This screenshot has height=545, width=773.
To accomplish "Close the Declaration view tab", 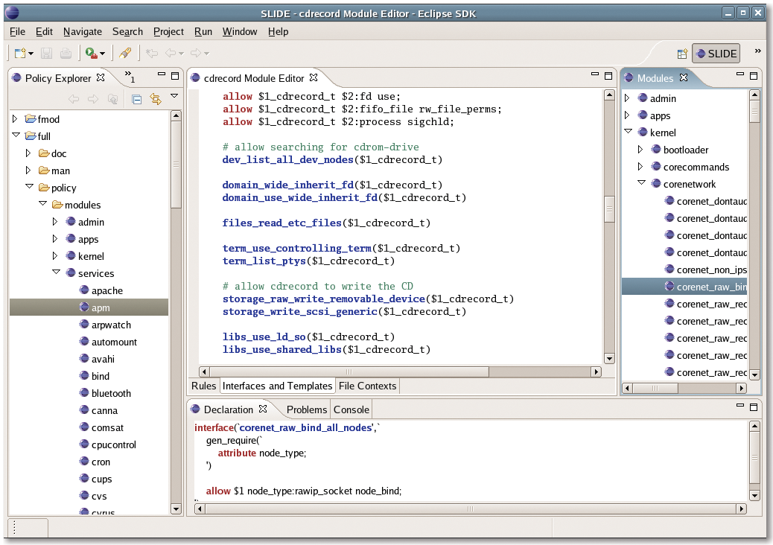I will point(263,409).
